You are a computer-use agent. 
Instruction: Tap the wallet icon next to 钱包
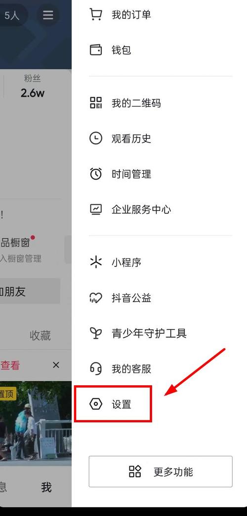(96, 50)
